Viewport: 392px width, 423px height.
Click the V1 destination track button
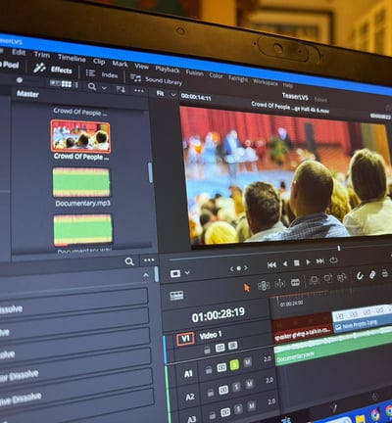185,339
